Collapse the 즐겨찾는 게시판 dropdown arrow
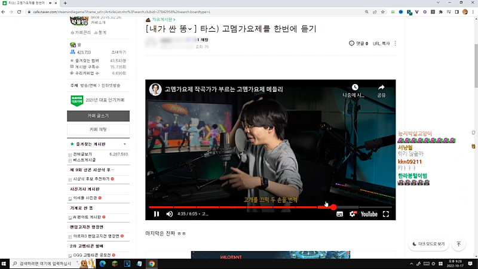 coord(125,144)
